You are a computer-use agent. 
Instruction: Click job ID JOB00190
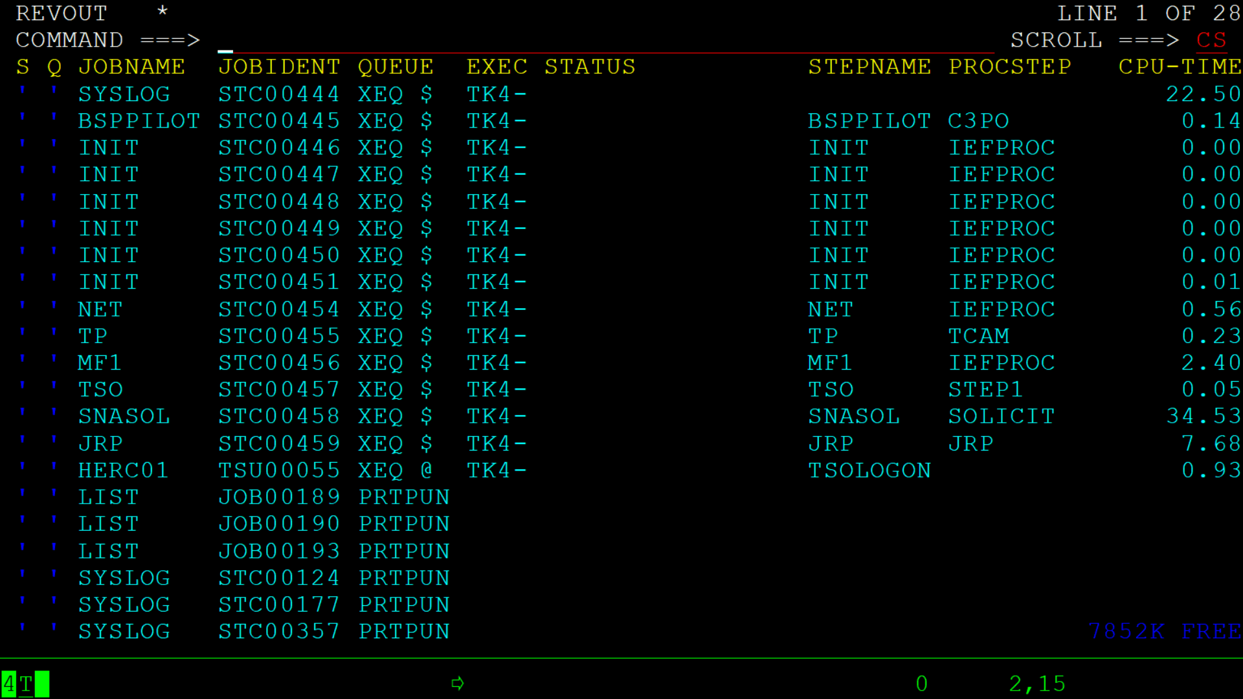(279, 524)
